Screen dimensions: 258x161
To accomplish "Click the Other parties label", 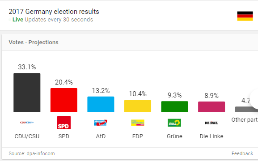I will coord(245,120).
